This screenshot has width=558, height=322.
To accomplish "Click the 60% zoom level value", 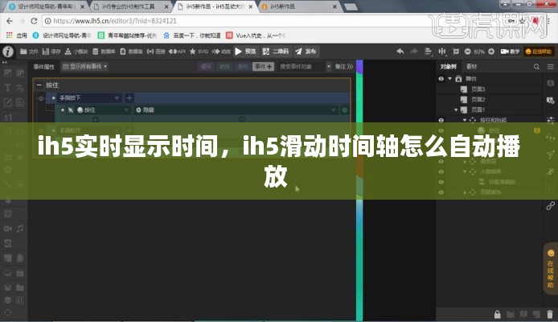I will click(479, 52).
